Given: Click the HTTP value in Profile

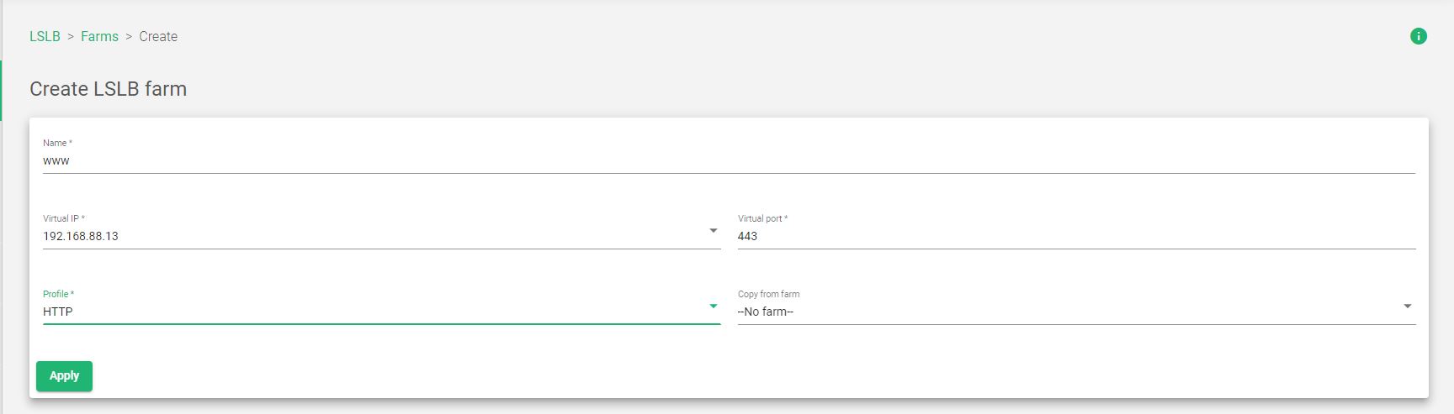Looking at the screenshot, I should 58,312.
